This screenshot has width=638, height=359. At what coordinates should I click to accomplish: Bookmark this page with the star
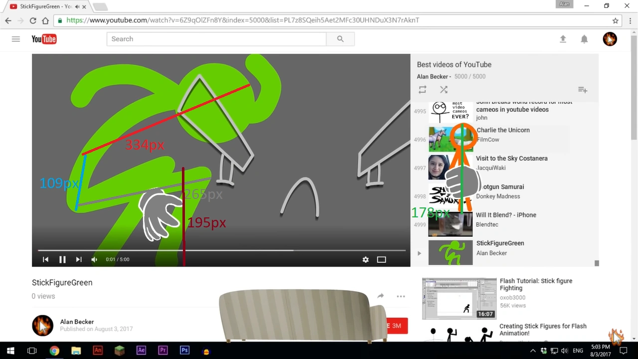[x=616, y=20]
